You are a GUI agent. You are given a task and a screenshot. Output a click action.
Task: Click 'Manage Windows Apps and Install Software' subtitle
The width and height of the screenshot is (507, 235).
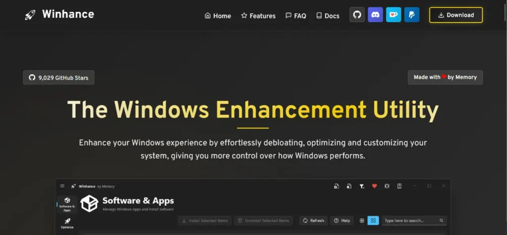(138, 209)
